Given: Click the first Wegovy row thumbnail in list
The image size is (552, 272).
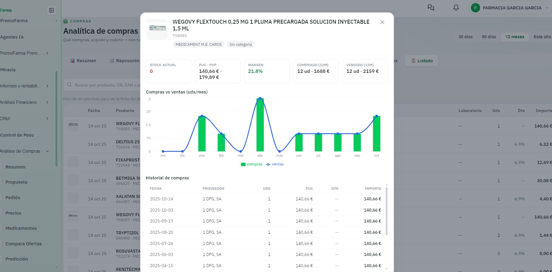Looking at the screenshot, I should [73, 125].
